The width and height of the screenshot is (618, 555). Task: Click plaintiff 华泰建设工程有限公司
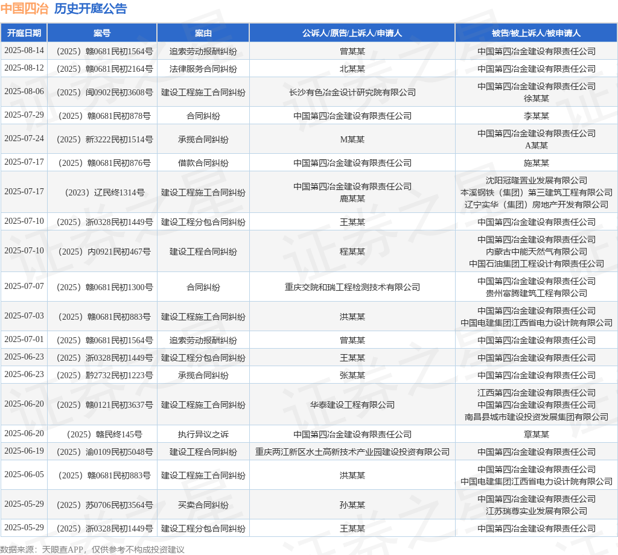coord(352,405)
